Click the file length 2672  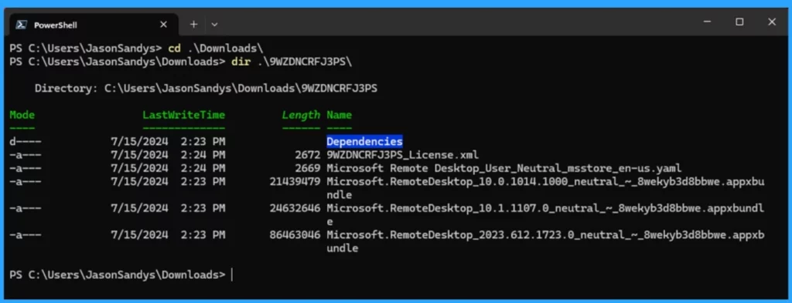[308, 155]
